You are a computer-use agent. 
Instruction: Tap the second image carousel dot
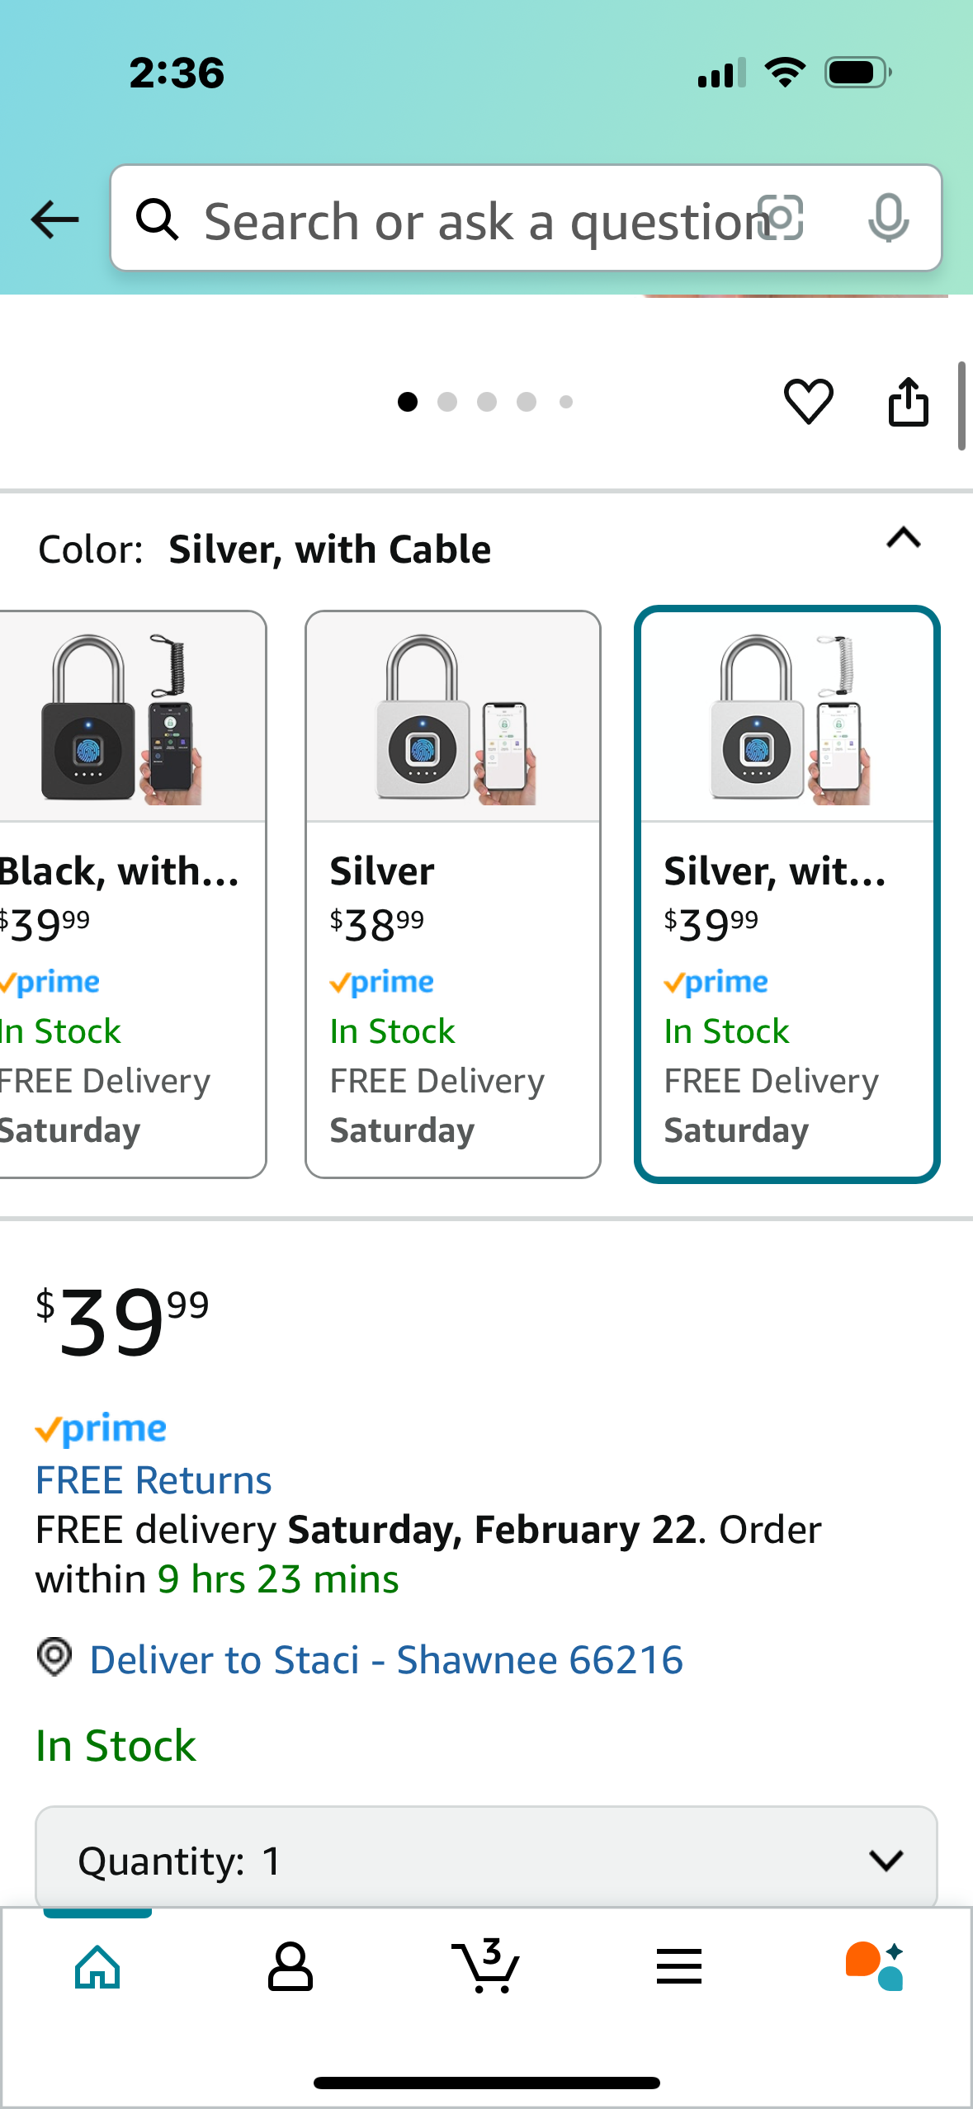447,402
